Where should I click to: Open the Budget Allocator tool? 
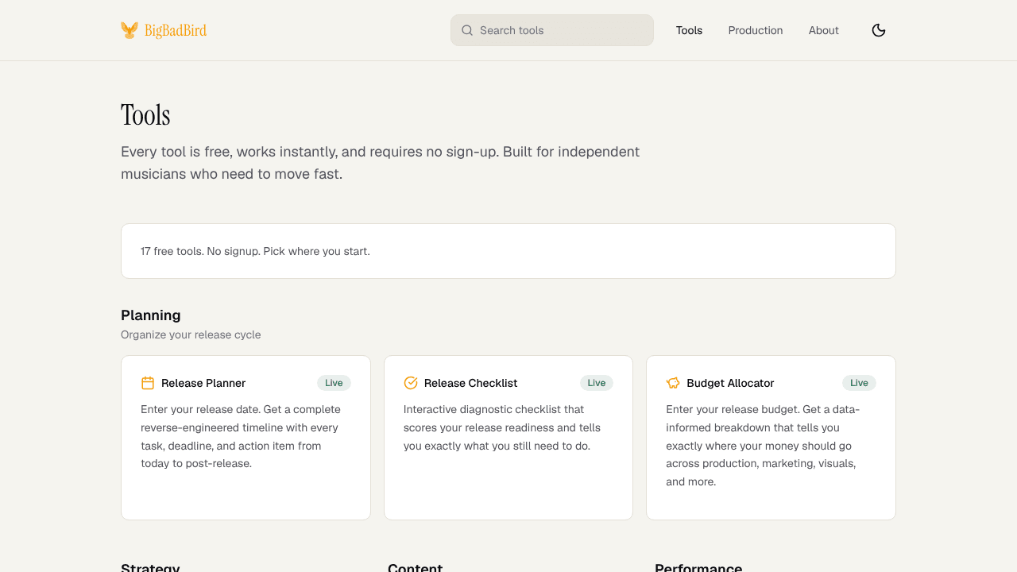pos(771,438)
